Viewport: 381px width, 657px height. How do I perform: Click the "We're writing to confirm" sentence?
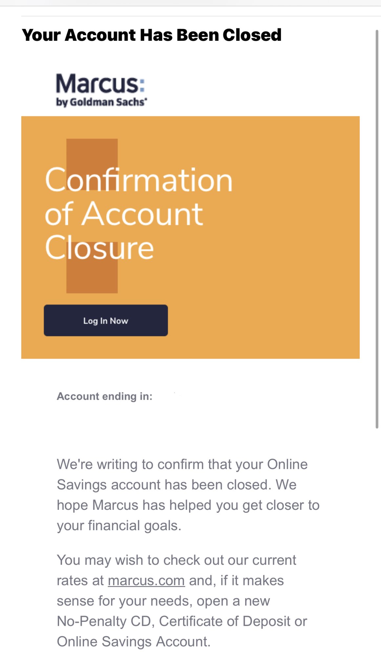[x=182, y=464]
